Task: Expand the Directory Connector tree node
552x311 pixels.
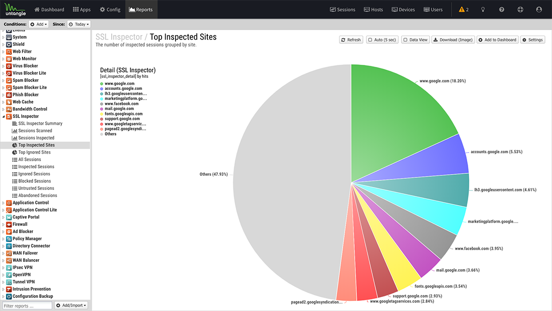Action: (x=4, y=246)
